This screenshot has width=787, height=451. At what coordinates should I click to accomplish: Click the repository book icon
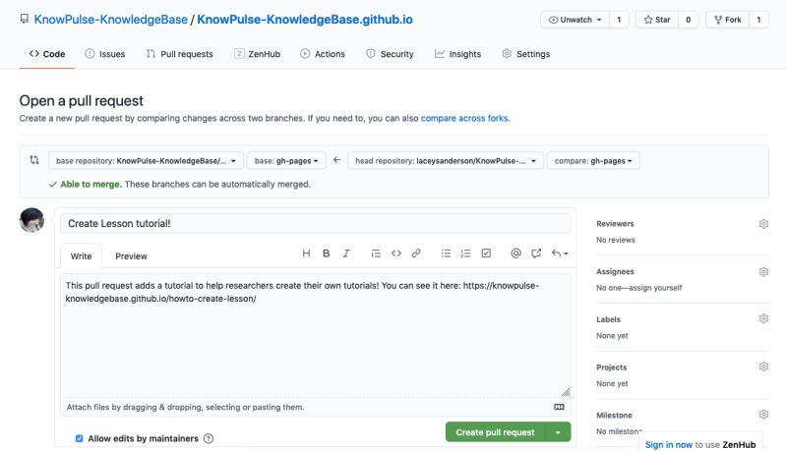24,19
